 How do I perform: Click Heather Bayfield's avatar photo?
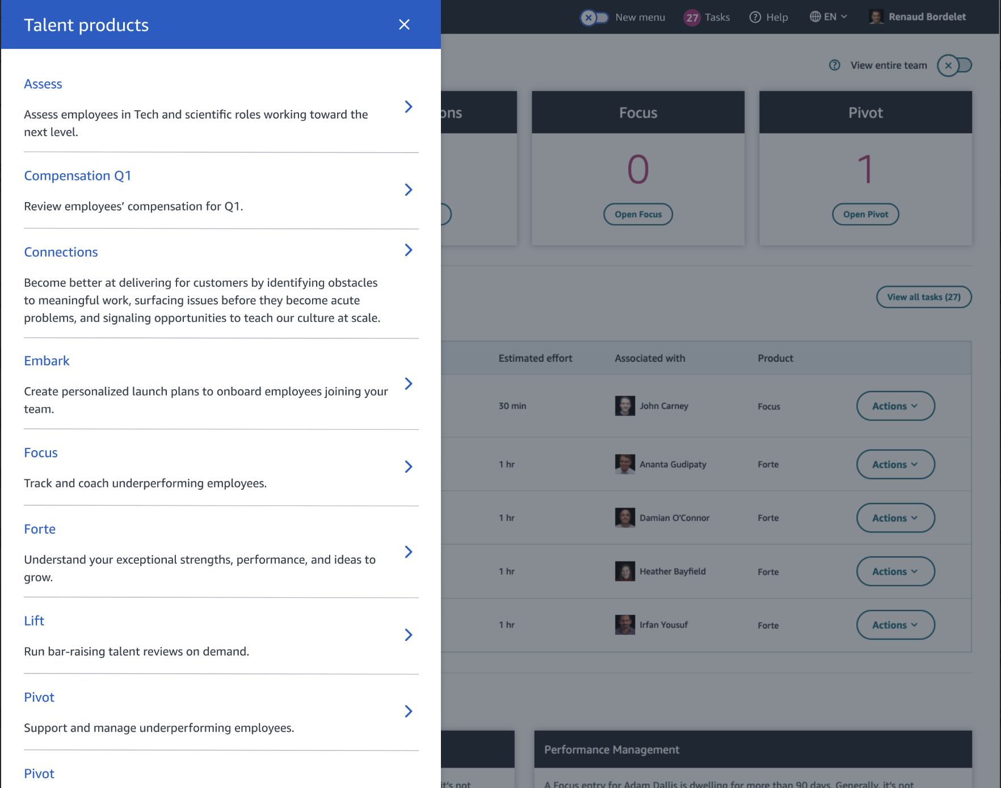625,571
